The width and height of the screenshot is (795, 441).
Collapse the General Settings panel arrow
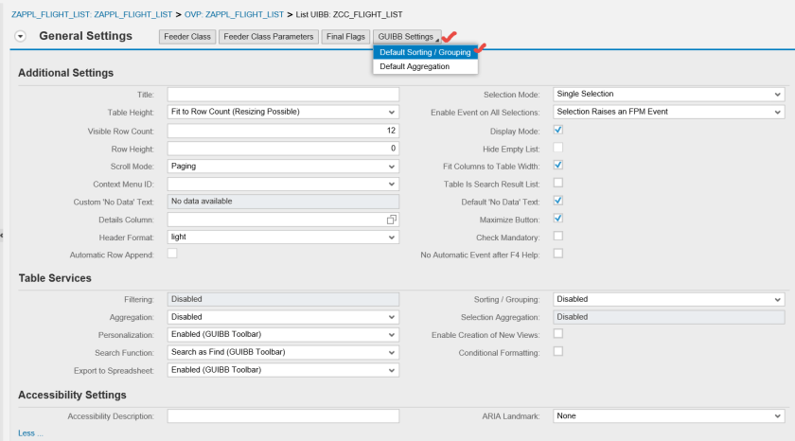pyautogui.click(x=21, y=36)
